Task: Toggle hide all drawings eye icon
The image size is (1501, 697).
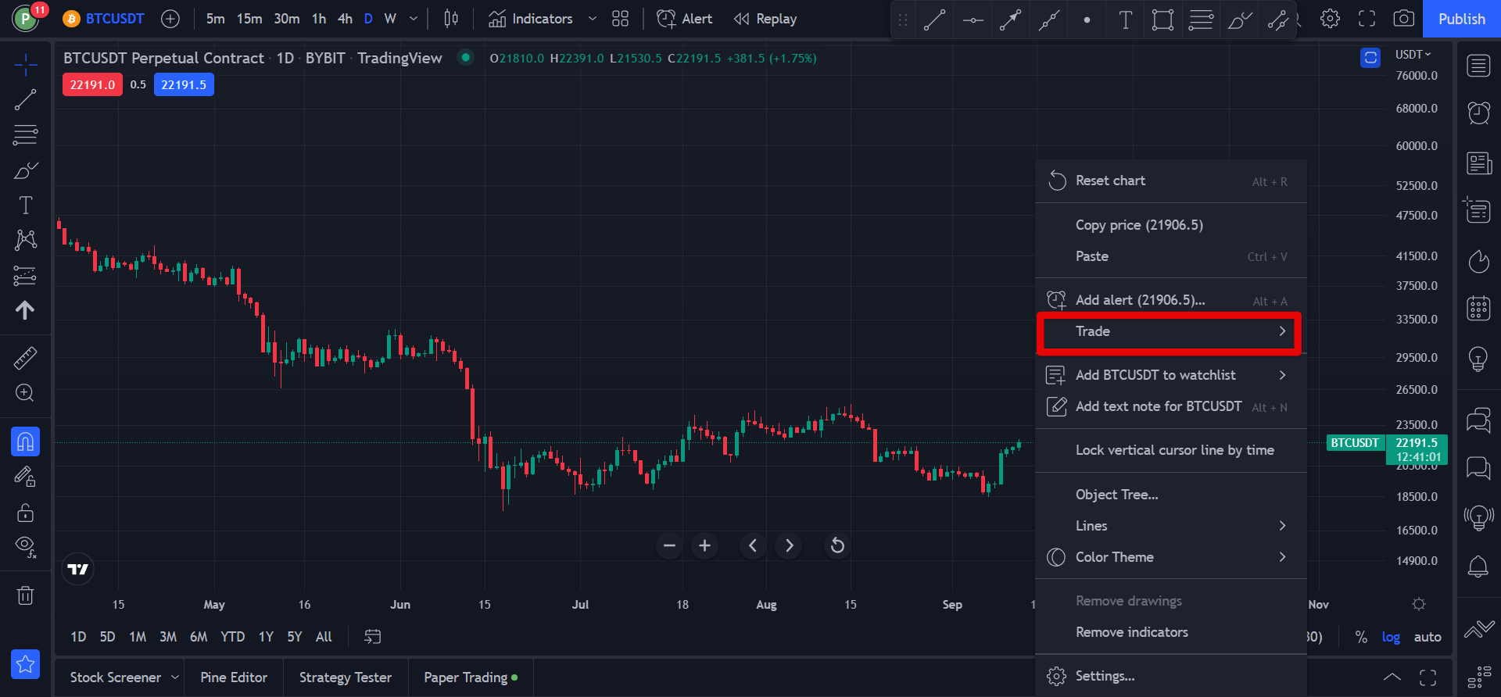Action: 25,547
